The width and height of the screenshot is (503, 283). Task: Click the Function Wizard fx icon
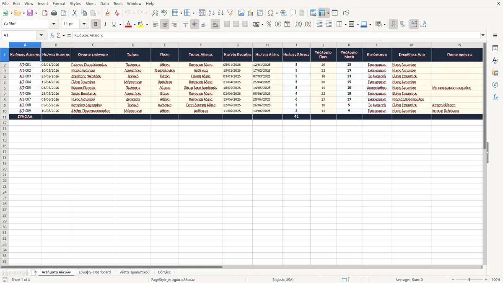[x=52, y=35]
